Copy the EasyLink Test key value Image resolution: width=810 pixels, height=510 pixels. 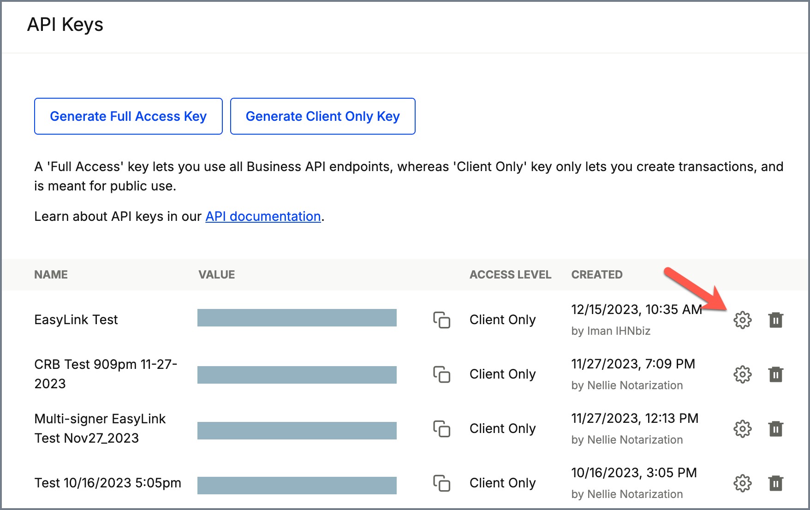pyautogui.click(x=441, y=320)
